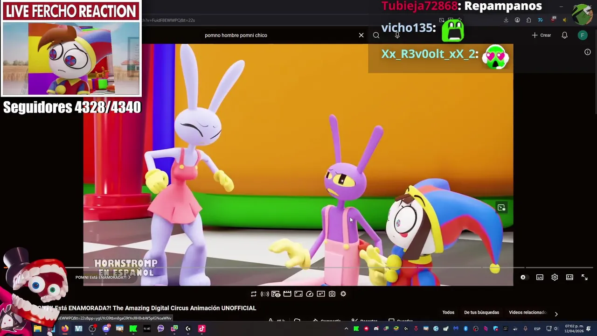Click the voice search microphone icon
The height and width of the screenshot is (336, 597).
coord(397,35)
